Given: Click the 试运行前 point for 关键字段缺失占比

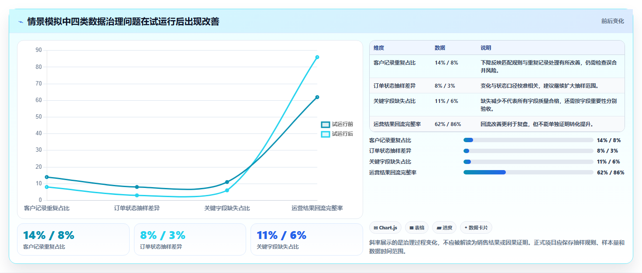Looking at the screenshot, I should click(227, 182).
